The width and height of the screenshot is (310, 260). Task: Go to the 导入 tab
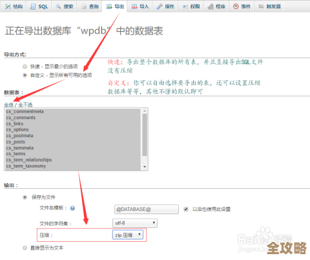[140, 6]
